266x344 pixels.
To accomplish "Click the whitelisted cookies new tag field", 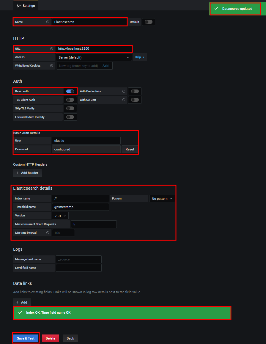I will tap(79, 66).
